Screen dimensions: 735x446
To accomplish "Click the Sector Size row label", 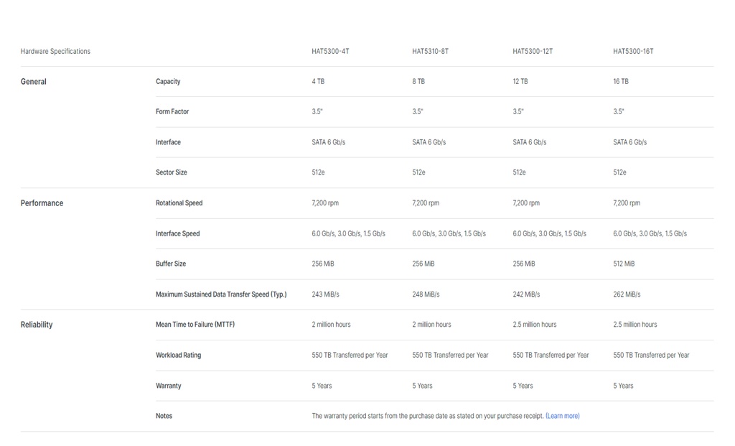I will pyautogui.click(x=171, y=172).
